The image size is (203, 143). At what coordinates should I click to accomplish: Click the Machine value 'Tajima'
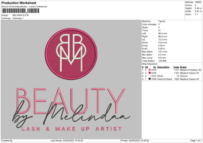pyautogui.click(x=162, y=21)
